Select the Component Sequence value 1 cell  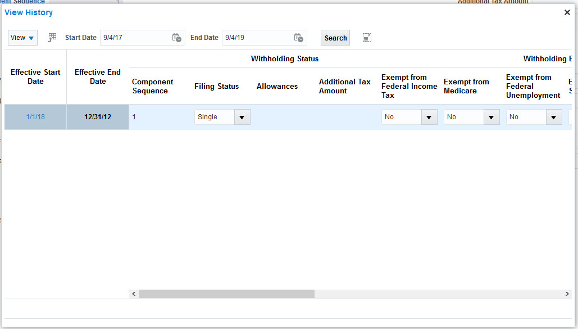tap(160, 116)
